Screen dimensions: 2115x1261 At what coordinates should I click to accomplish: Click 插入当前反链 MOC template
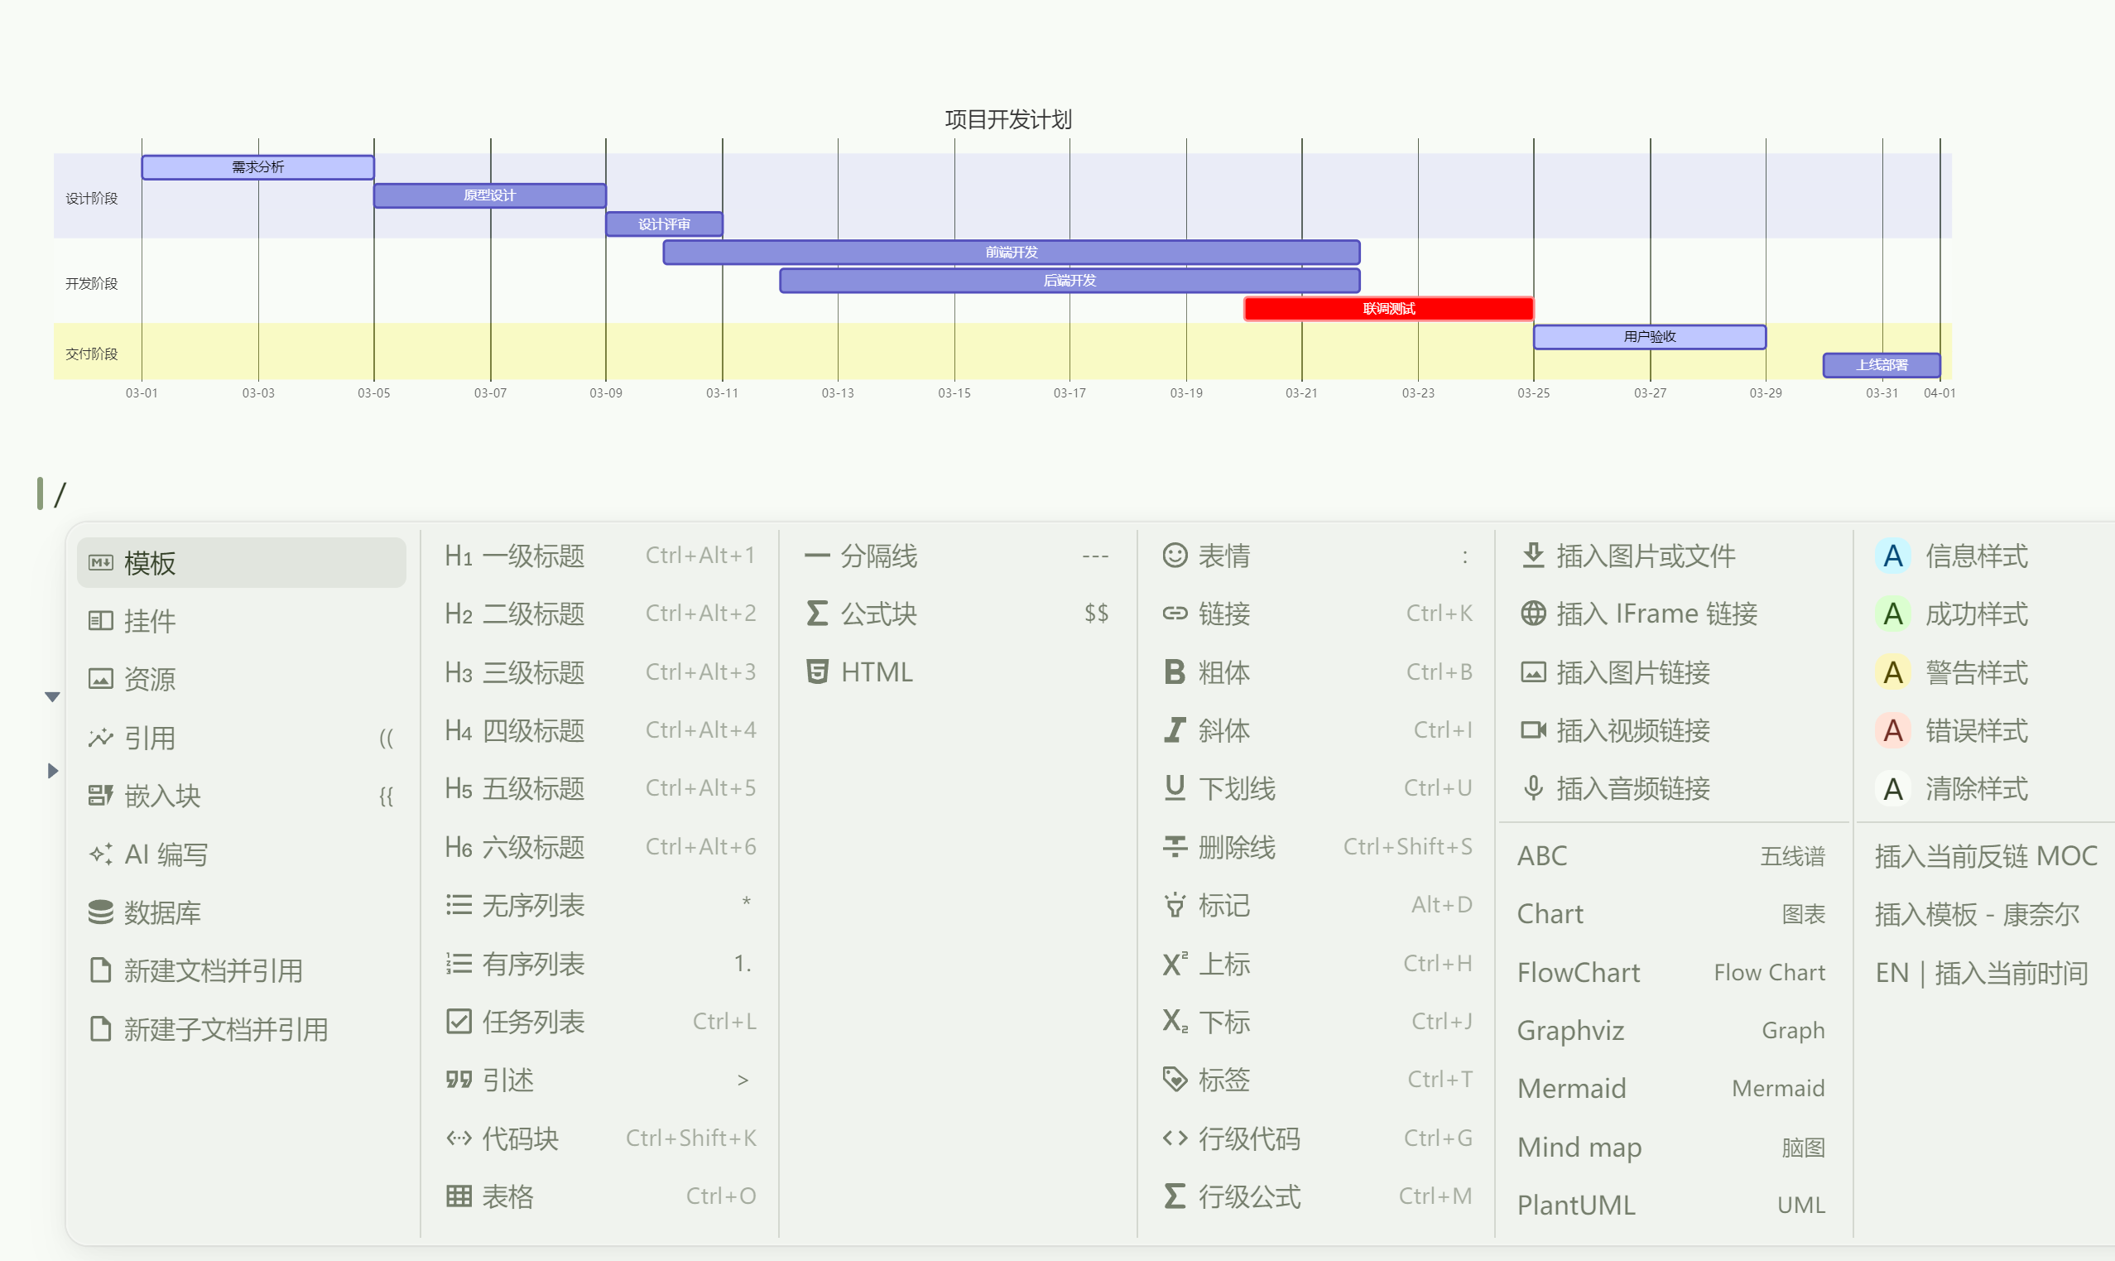[1985, 855]
